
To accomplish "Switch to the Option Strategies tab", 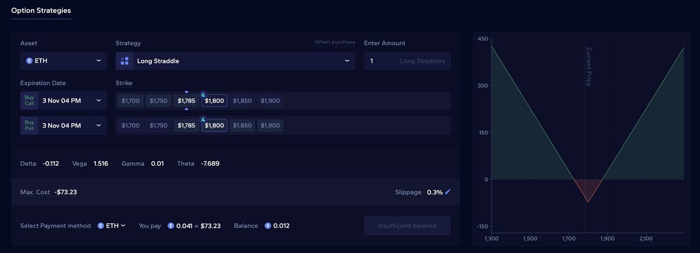I will (41, 10).
